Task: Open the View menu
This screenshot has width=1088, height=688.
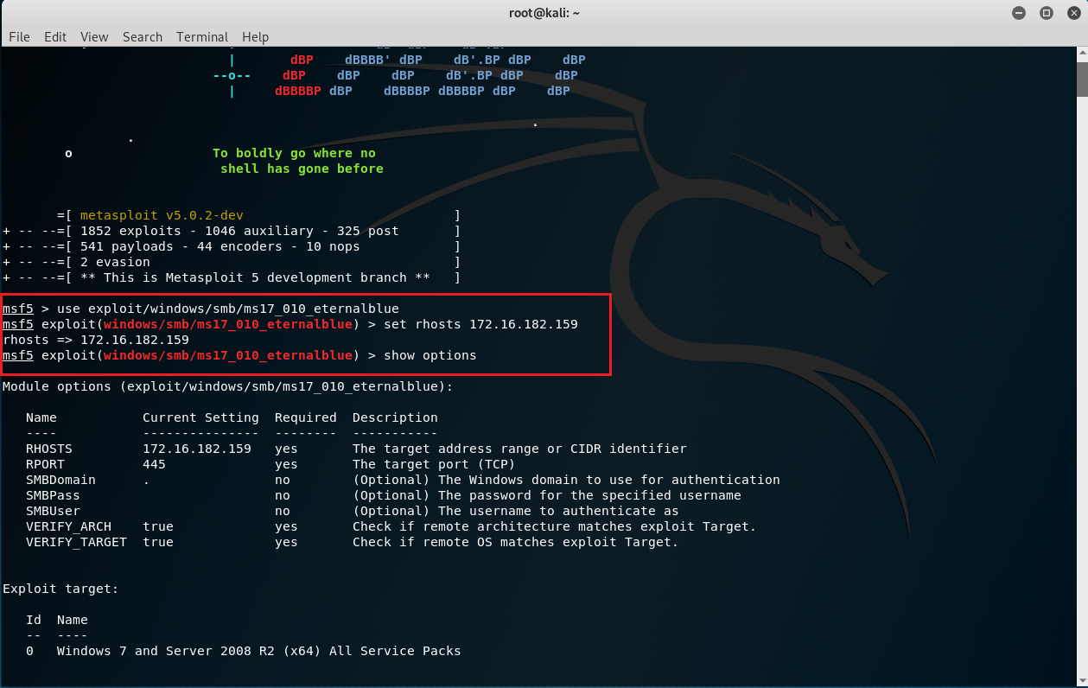Action: [94, 36]
